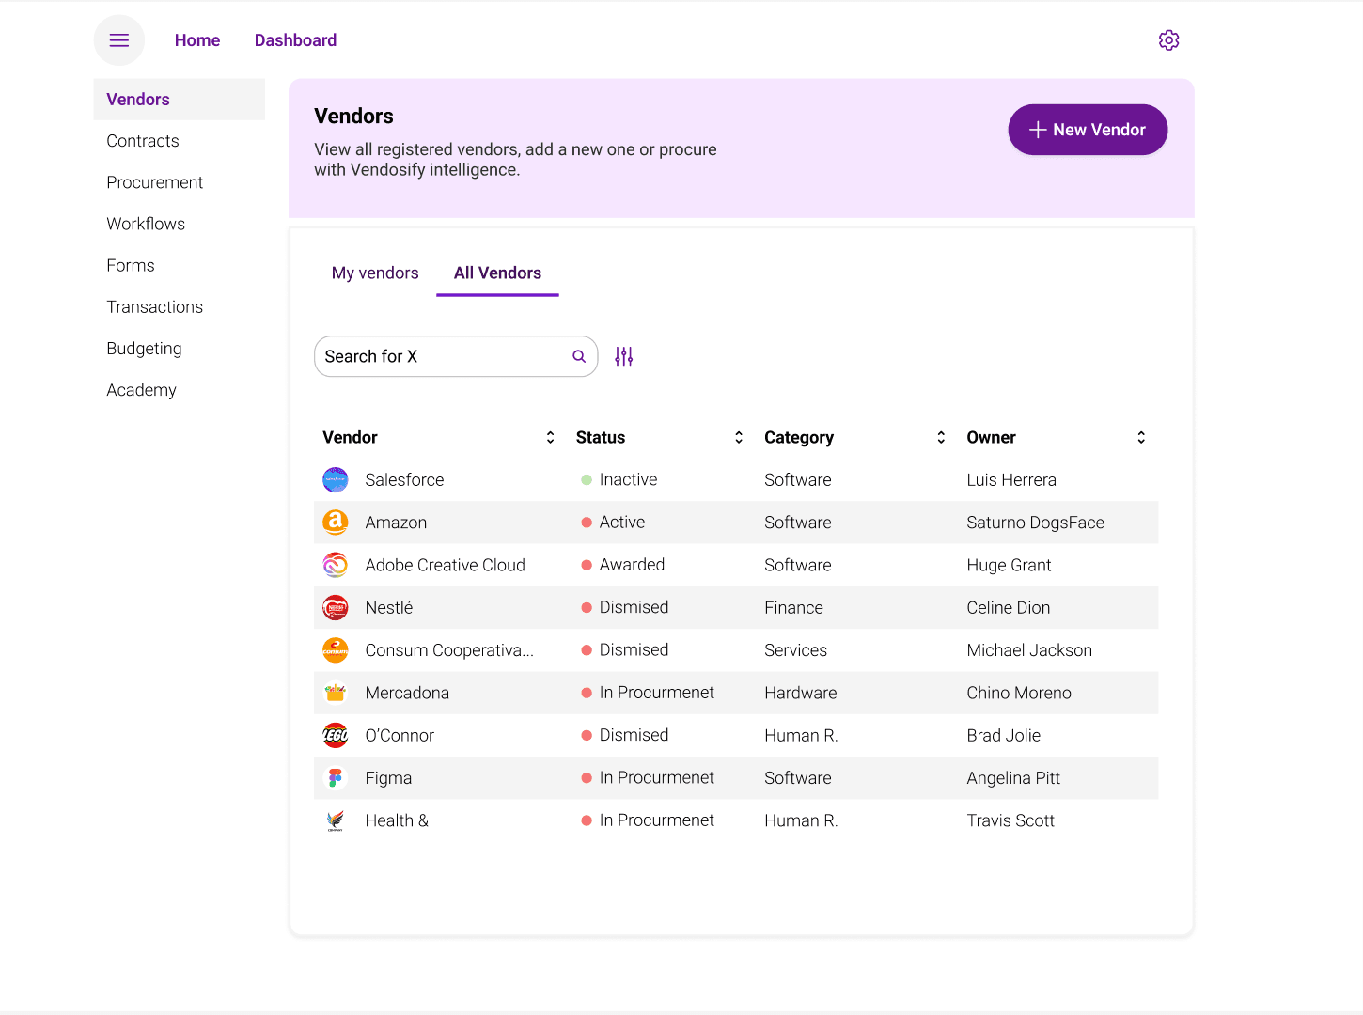Open Contracts in sidebar
This screenshot has height=1015, width=1363.
143,141
